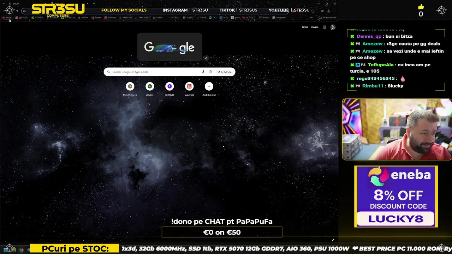
Task: Open the Google apps grid
Action: [x=324, y=27]
